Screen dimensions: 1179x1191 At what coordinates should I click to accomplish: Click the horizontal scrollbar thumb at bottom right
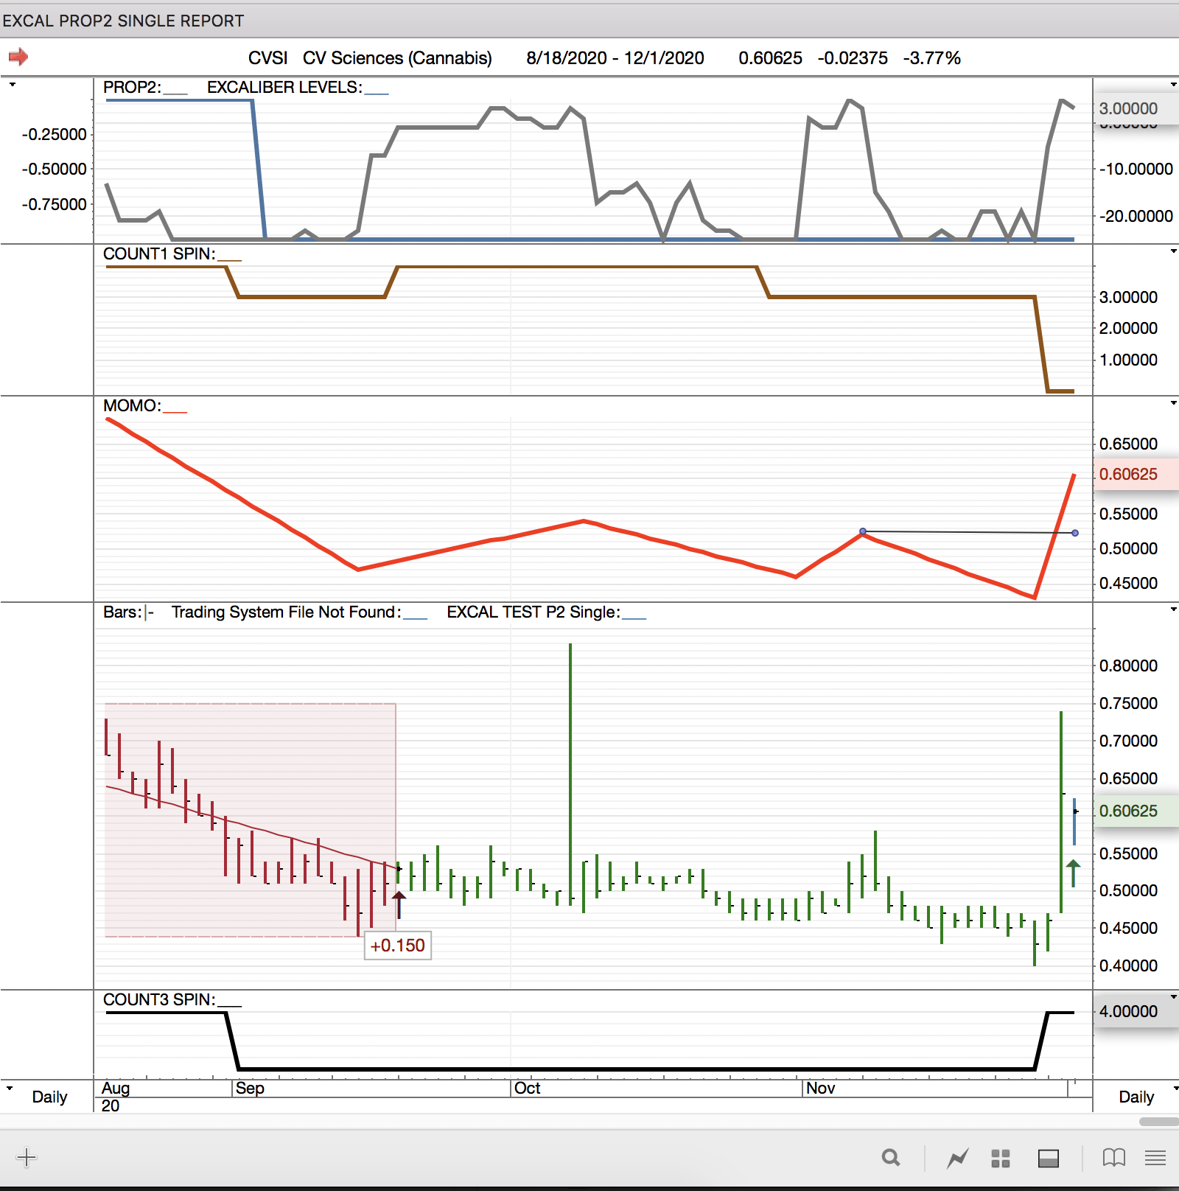(1158, 1122)
